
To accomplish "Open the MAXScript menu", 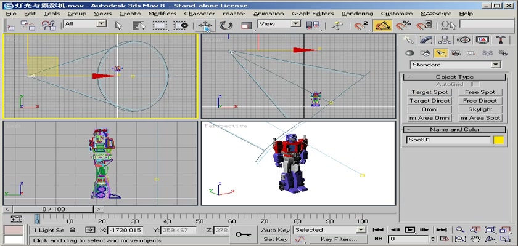I will 436,14.
